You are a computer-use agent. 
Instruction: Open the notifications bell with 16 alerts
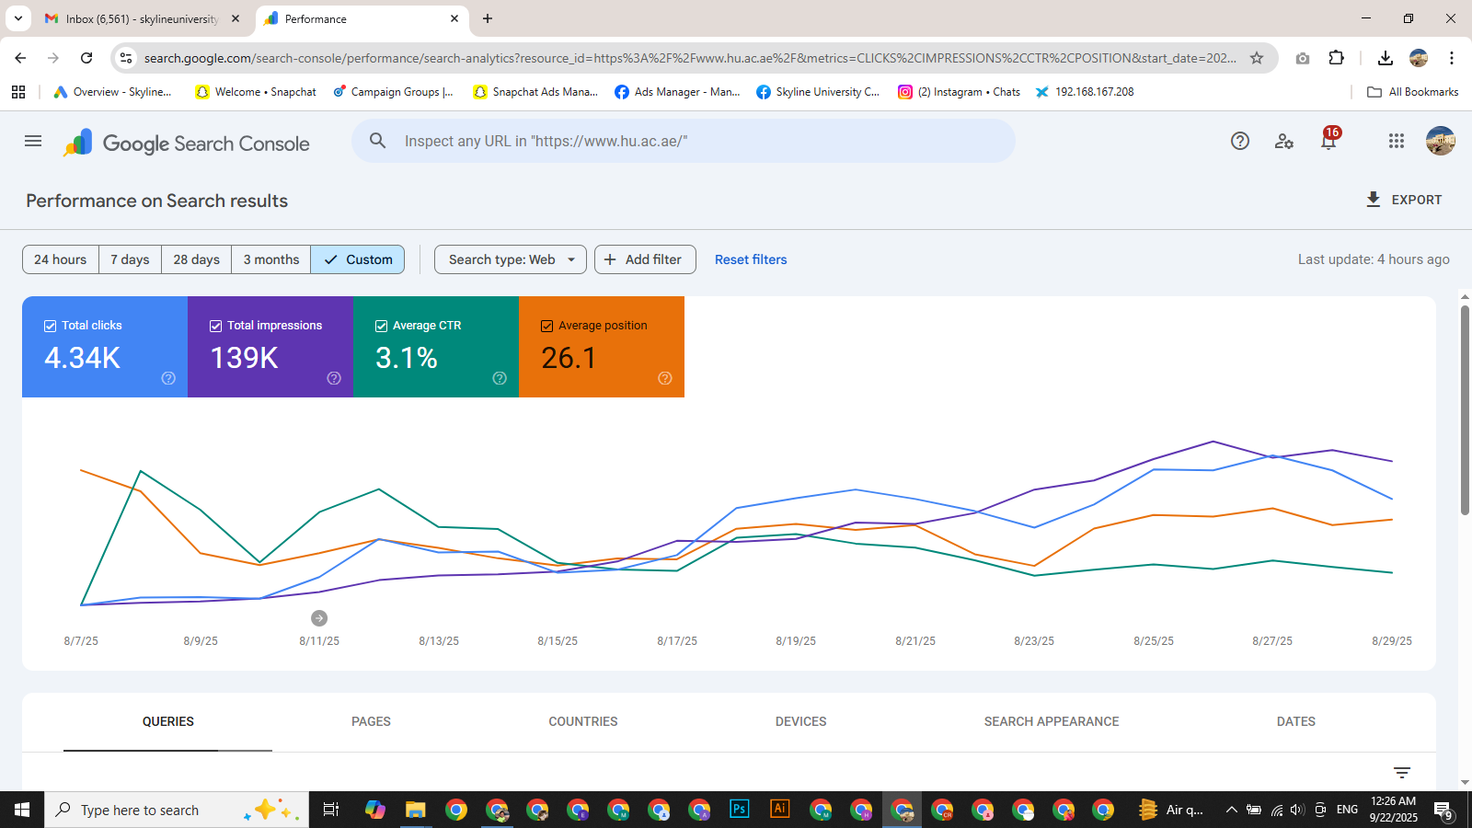pos(1328,141)
